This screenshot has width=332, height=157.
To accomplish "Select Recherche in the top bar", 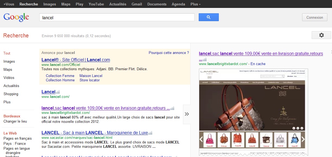I will click(x=29, y=4).
